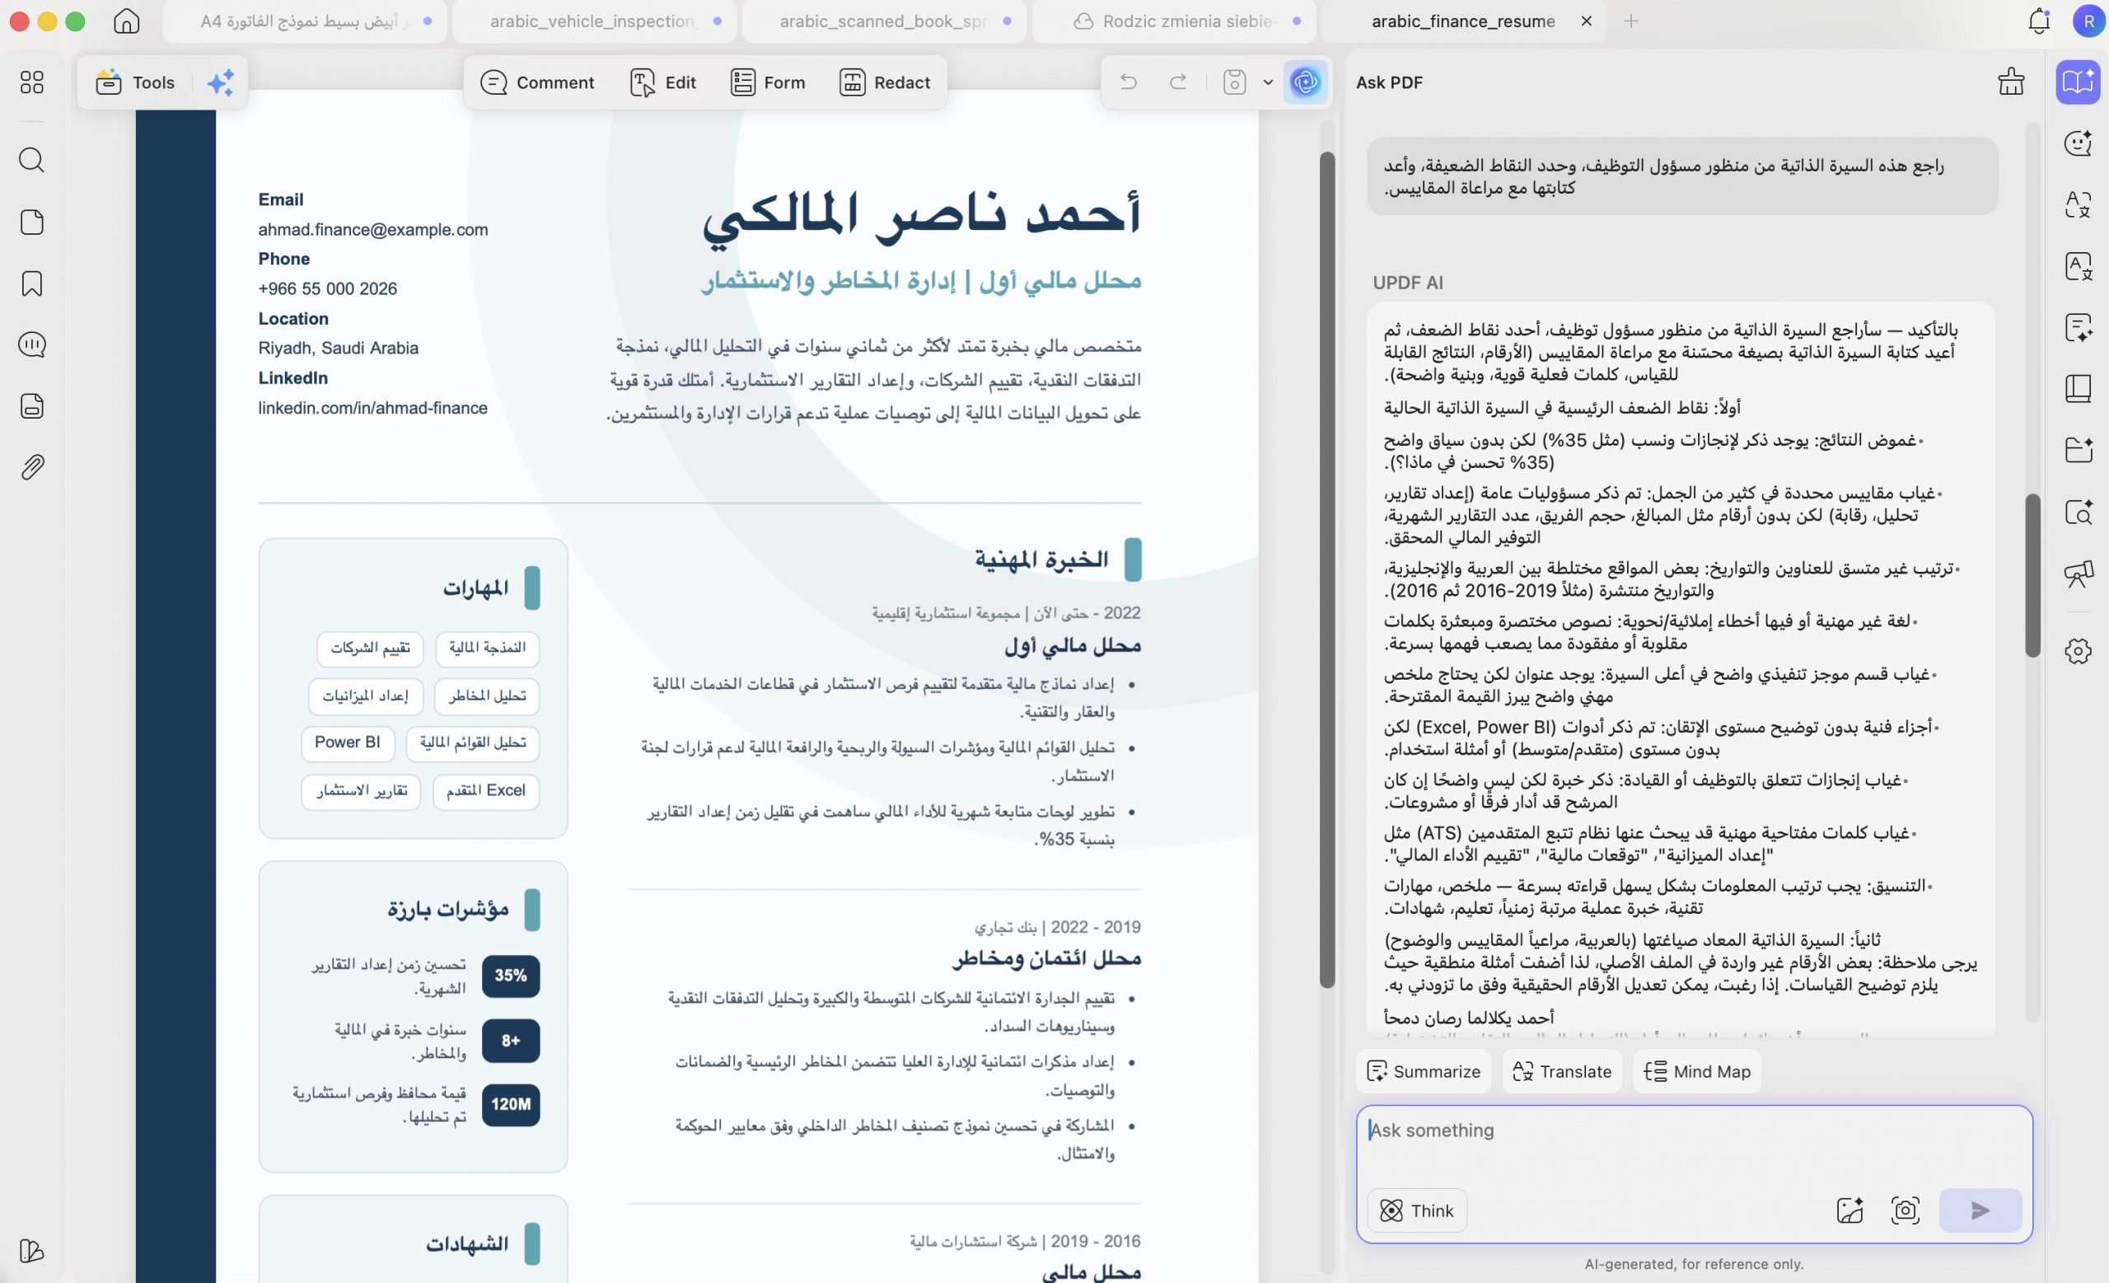Open the comments list panel in sidebar
The image size is (2109, 1283).
(31, 344)
